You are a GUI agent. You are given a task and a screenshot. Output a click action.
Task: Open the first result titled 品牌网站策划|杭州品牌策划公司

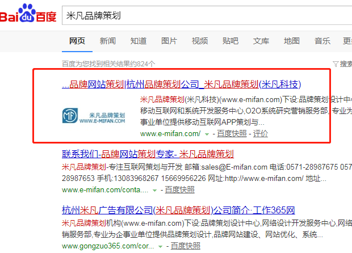(181, 85)
